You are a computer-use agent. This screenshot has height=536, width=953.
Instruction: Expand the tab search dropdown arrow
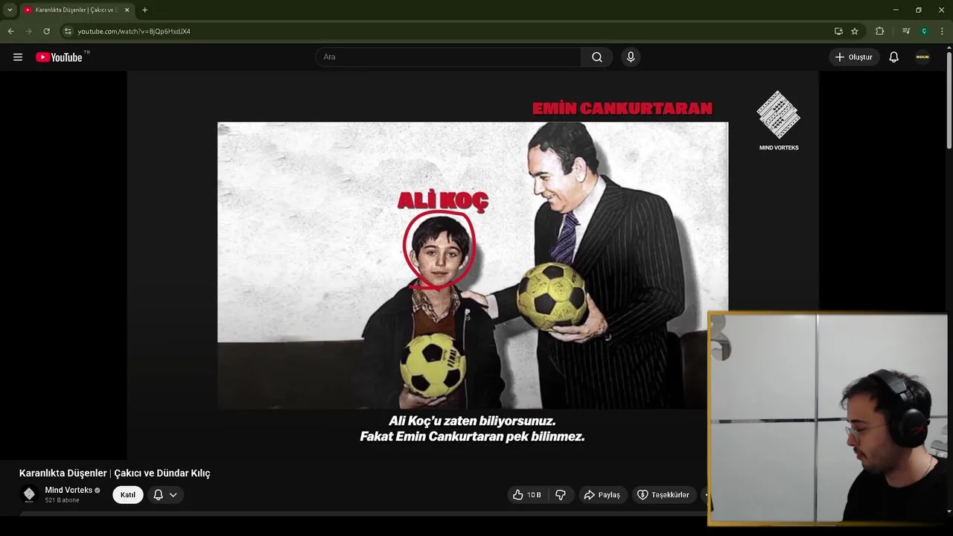pyautogui.click(x=10, y=10)
